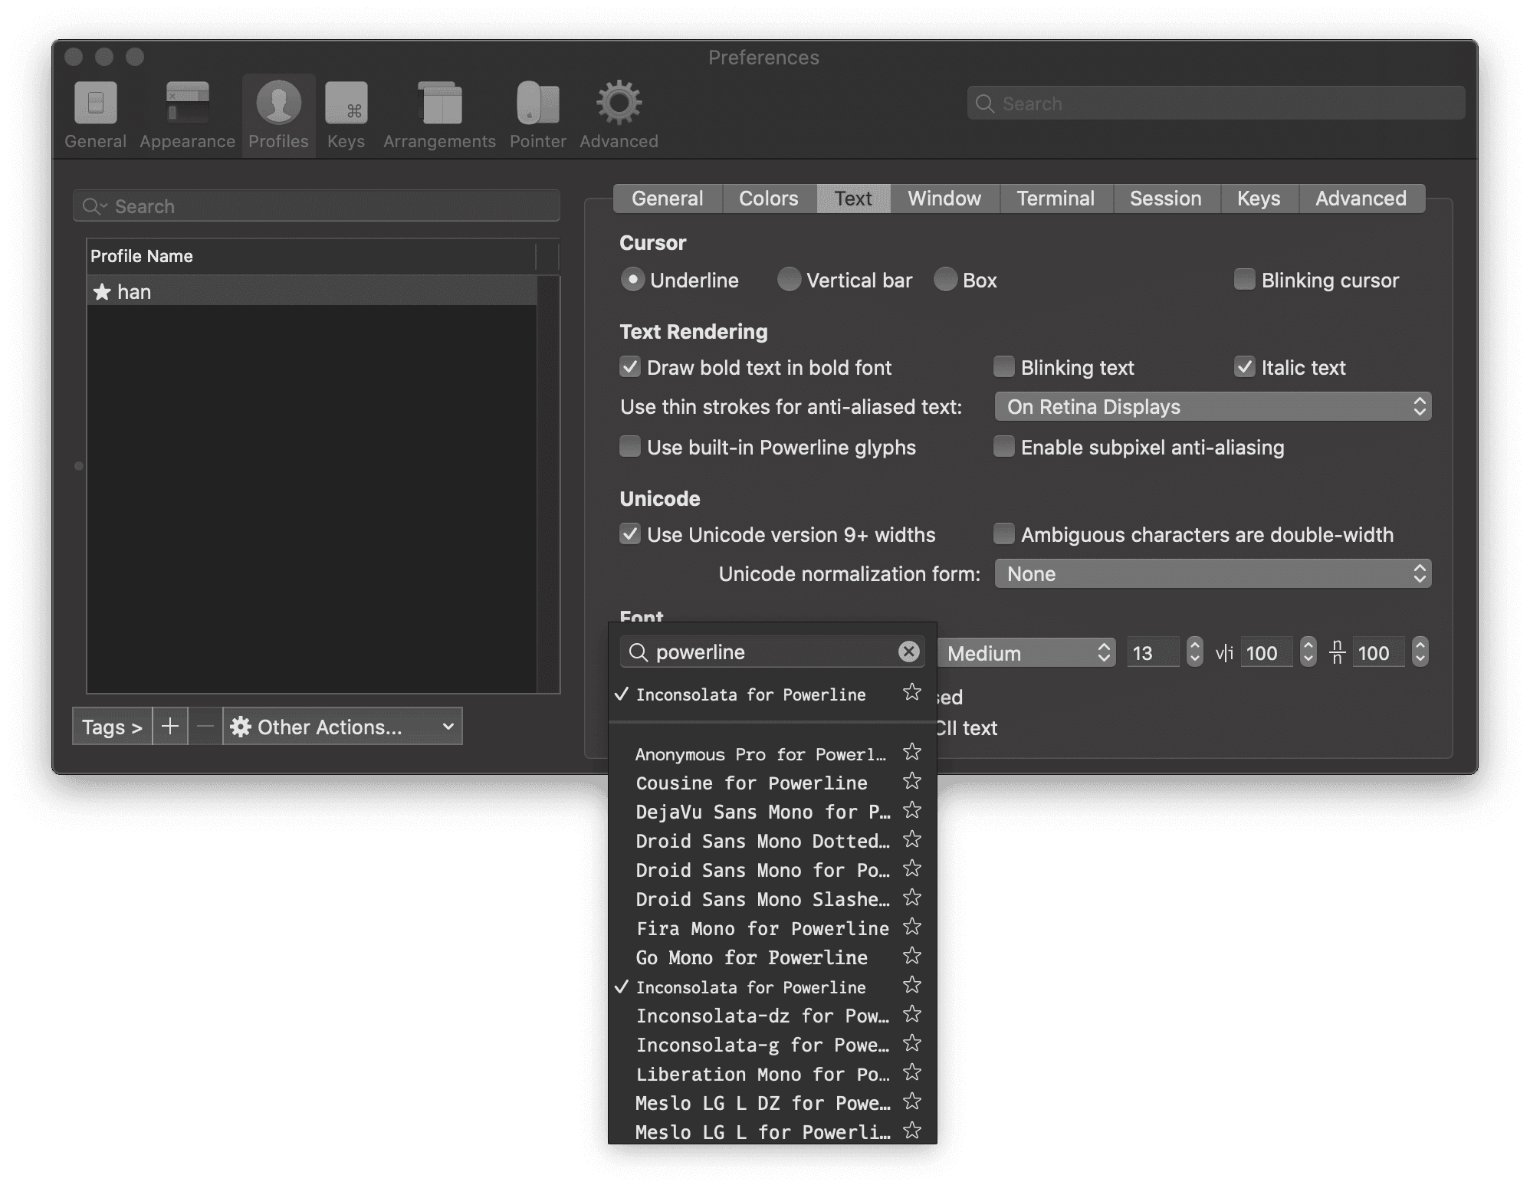Switch to the Session tab
The height and width of the screenshot is (1185, 1530).
point(1165,199)
